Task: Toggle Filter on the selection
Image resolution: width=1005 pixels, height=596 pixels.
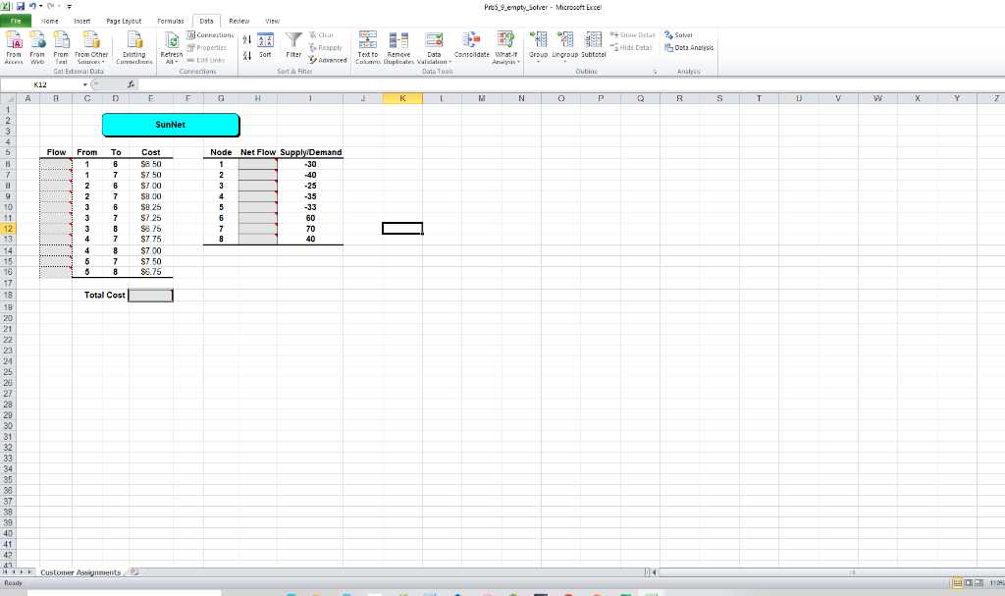Action: 294,46
